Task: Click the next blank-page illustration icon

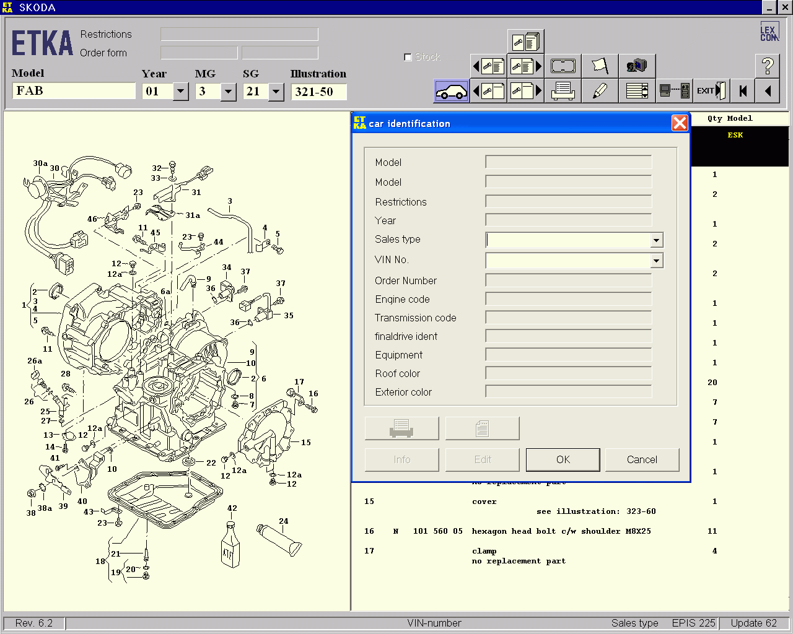Action: pos(526,91)
